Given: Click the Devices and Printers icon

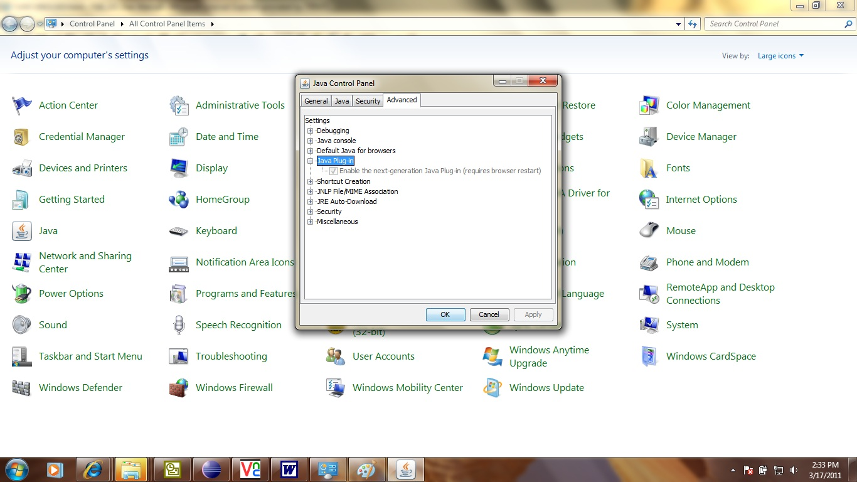Looking at the screenshot, I should point(22,168).
